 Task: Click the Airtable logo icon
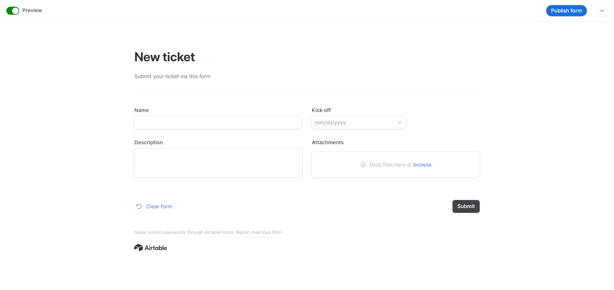(138, 248)
